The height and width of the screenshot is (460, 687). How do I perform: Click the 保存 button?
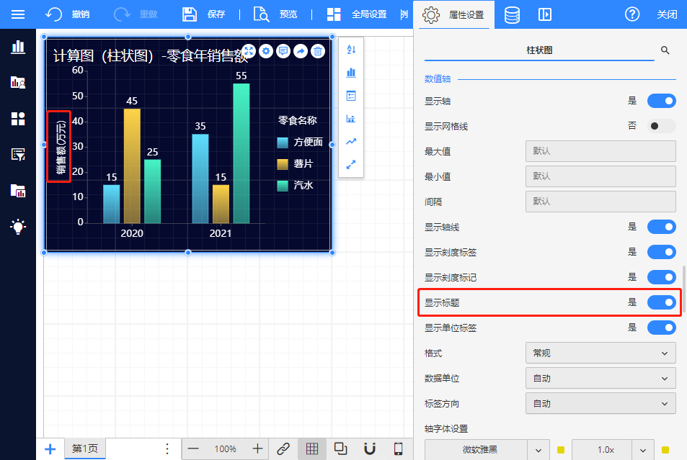coord(204,14)
